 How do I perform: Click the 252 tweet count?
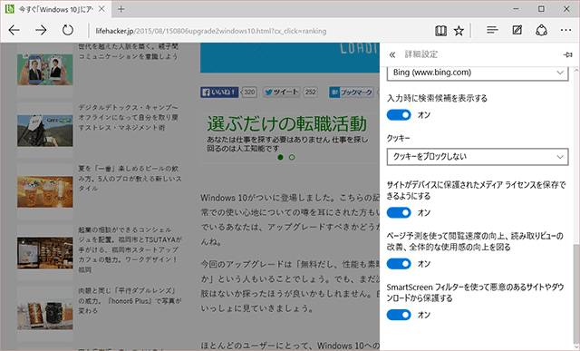tap(310, 92)
